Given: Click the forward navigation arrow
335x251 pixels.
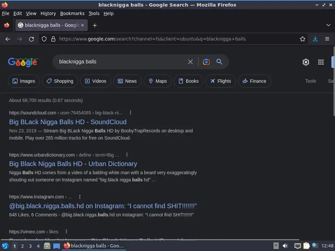Looking at the screenshot, I should click(x=20, y=39).
